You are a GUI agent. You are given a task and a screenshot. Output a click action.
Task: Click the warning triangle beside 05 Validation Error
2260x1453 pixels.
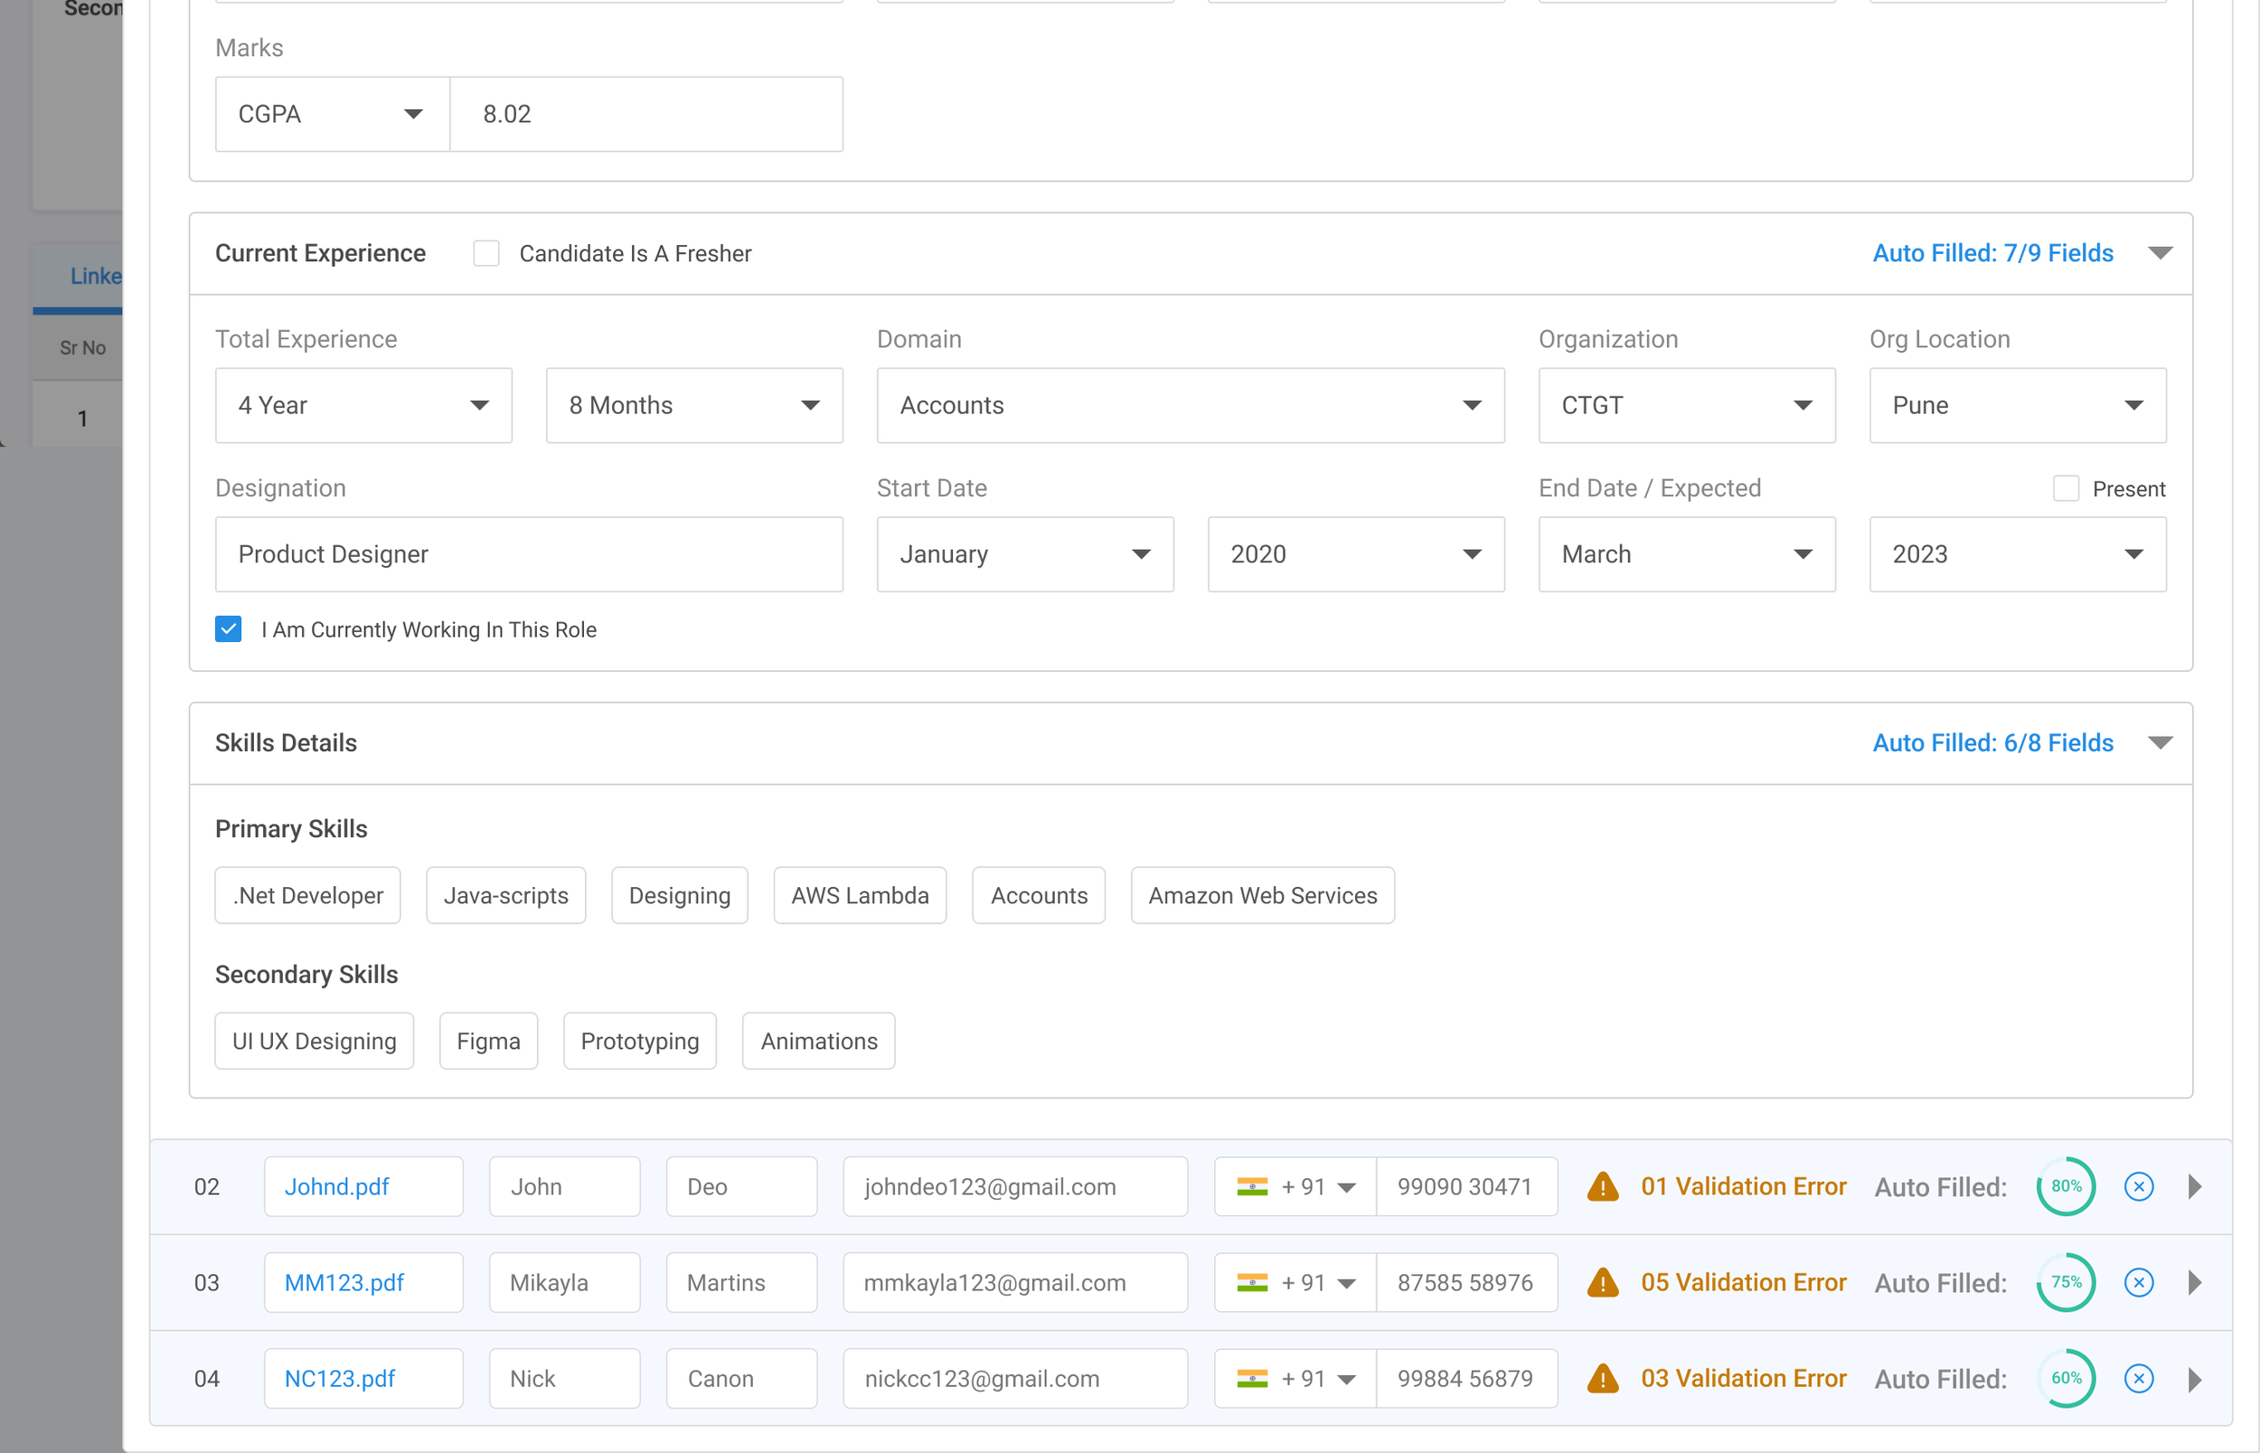click(x=1603, y=1283)
